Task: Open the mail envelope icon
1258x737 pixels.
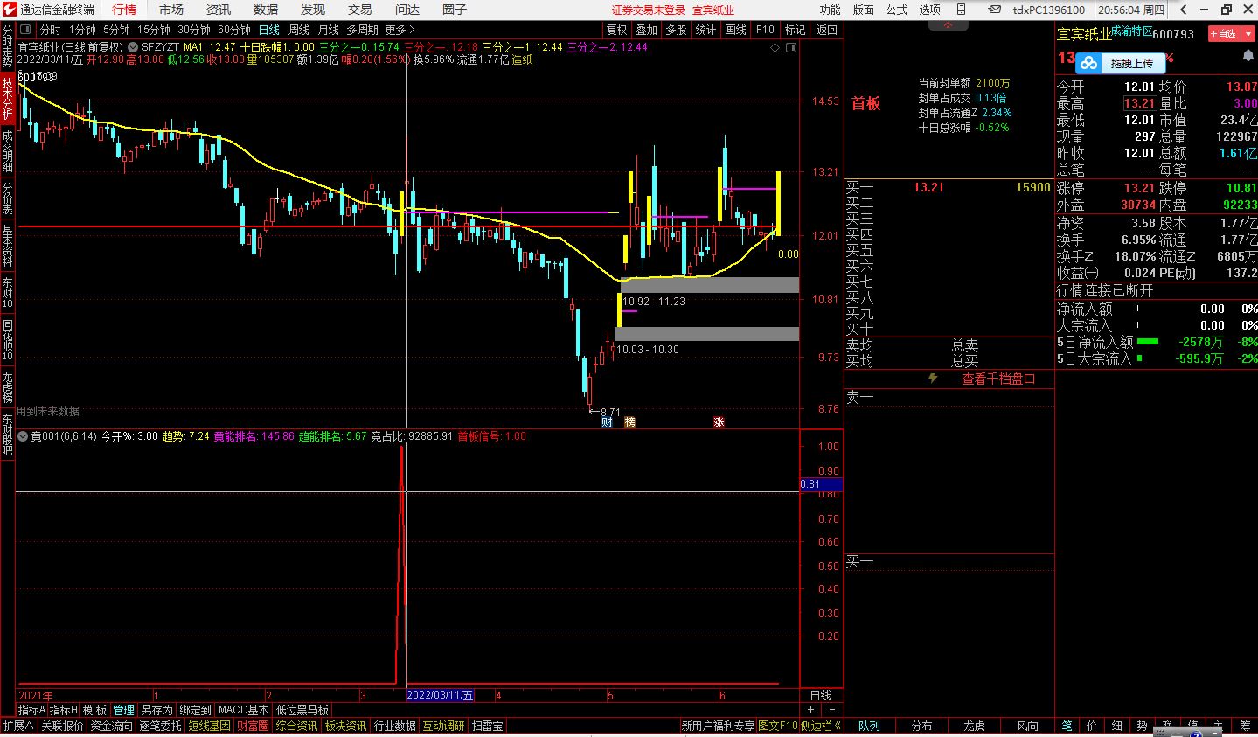Action: [994, 10]
